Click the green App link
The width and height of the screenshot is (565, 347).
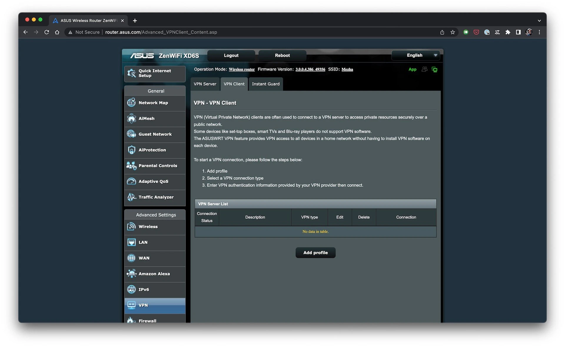(412, 69)
